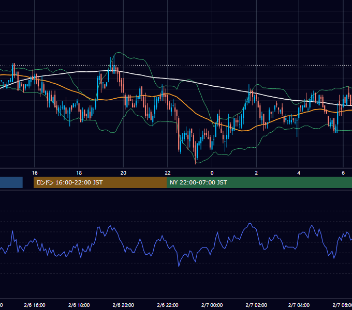Click hour label 16 on price chart axis
Screen dimensions: 352x310
(35, 173)
